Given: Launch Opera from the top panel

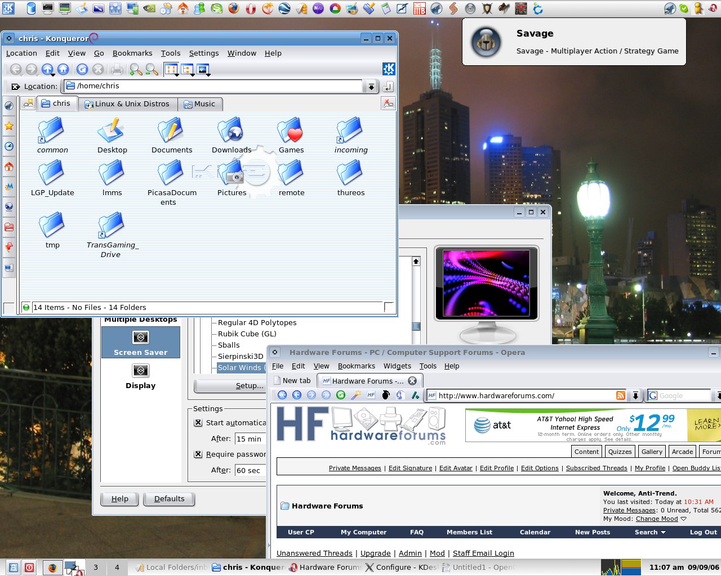Looking at the screenshot, I should tap(251, 8).
